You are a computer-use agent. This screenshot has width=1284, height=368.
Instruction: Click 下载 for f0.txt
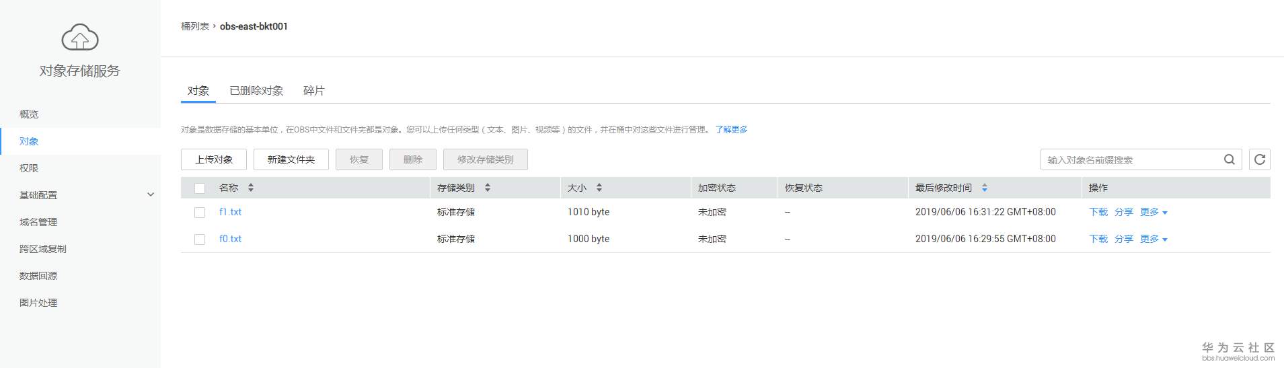pos(1098,239)
